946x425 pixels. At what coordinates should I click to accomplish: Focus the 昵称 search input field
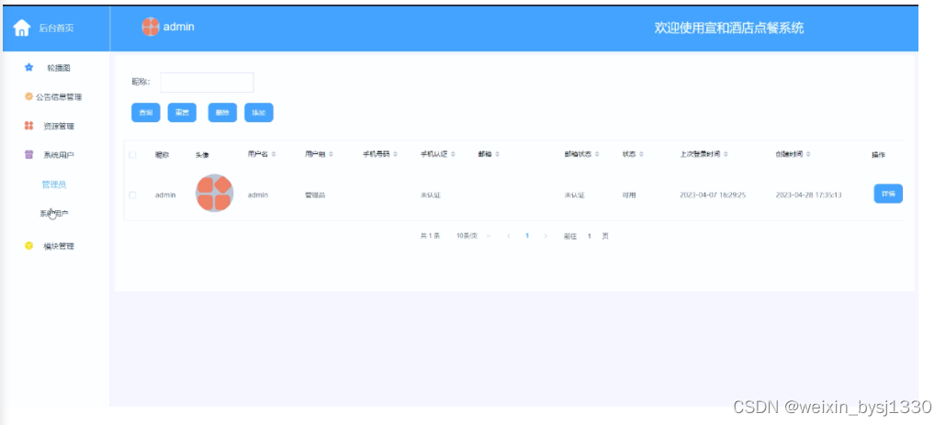click(207, 83)
